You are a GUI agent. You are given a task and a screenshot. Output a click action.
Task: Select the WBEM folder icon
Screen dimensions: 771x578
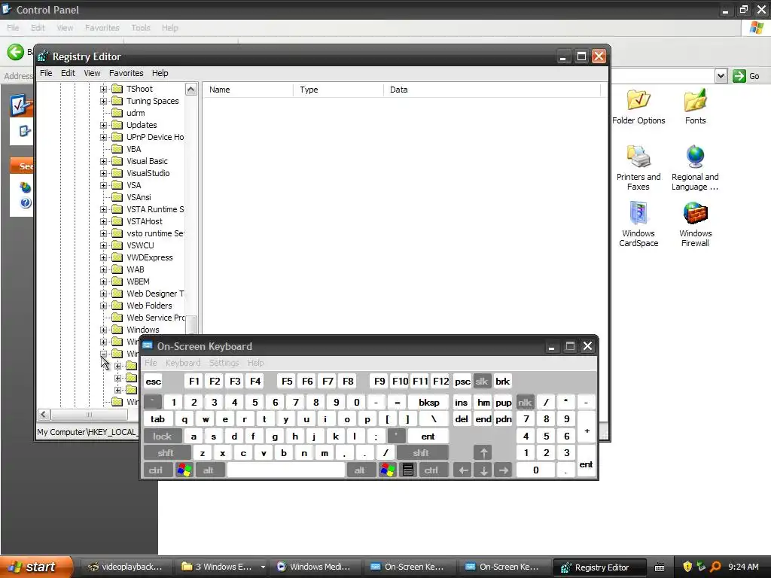(x=117, y=281)
